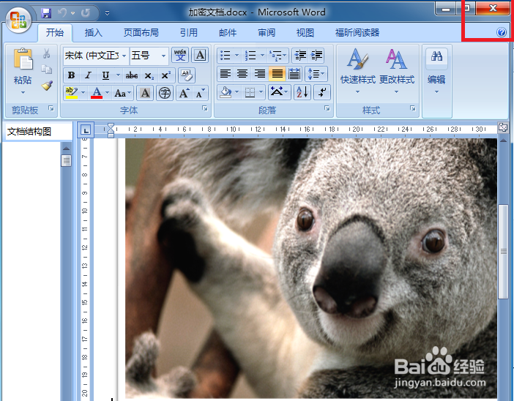Open the Change Case Aa menu

tap(122, 94)
